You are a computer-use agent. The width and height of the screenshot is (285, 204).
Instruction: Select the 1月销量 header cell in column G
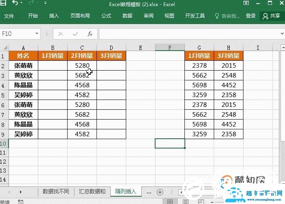[199, 56]
